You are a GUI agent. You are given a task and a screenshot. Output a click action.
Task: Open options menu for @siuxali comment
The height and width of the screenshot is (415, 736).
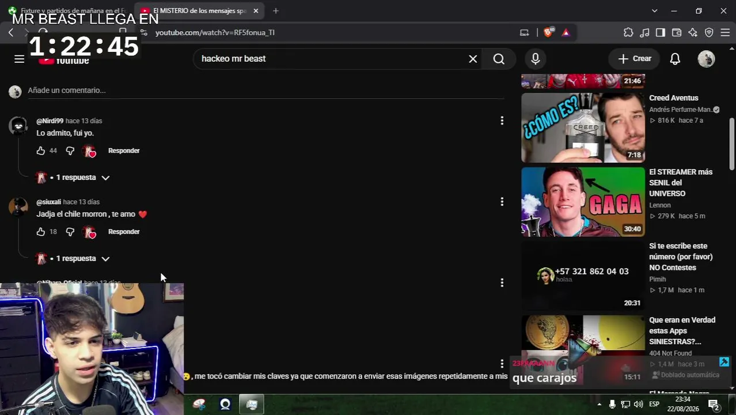point(502,202)
